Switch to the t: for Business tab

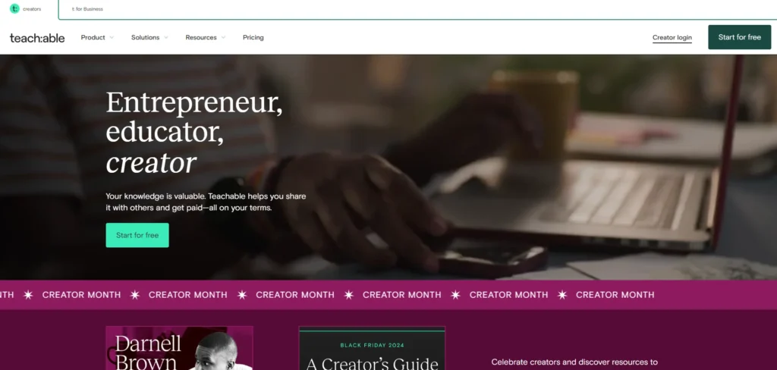[87, 9]
